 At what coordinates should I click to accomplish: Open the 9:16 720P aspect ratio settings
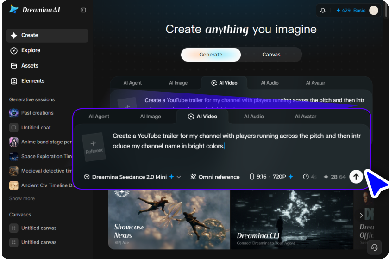pos(271,177)
